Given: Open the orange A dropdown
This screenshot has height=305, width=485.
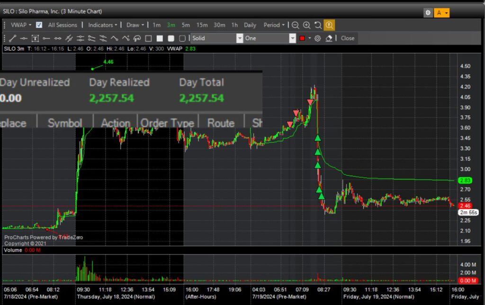Looking at the screenshot, I should click(442, 13).
